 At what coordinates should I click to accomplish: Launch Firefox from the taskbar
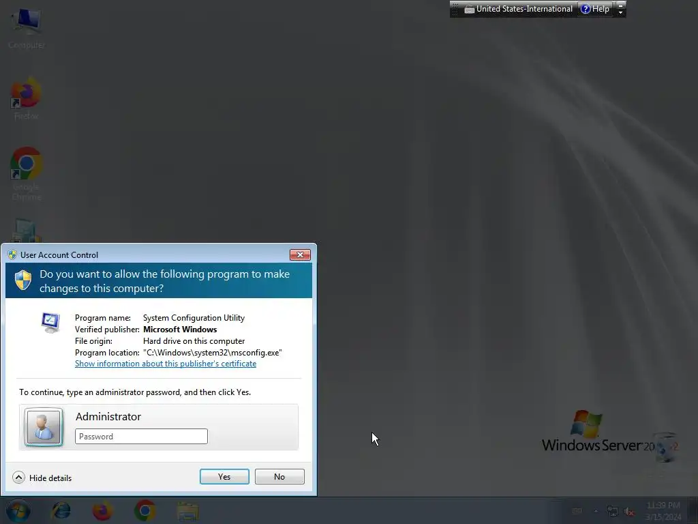102,510
